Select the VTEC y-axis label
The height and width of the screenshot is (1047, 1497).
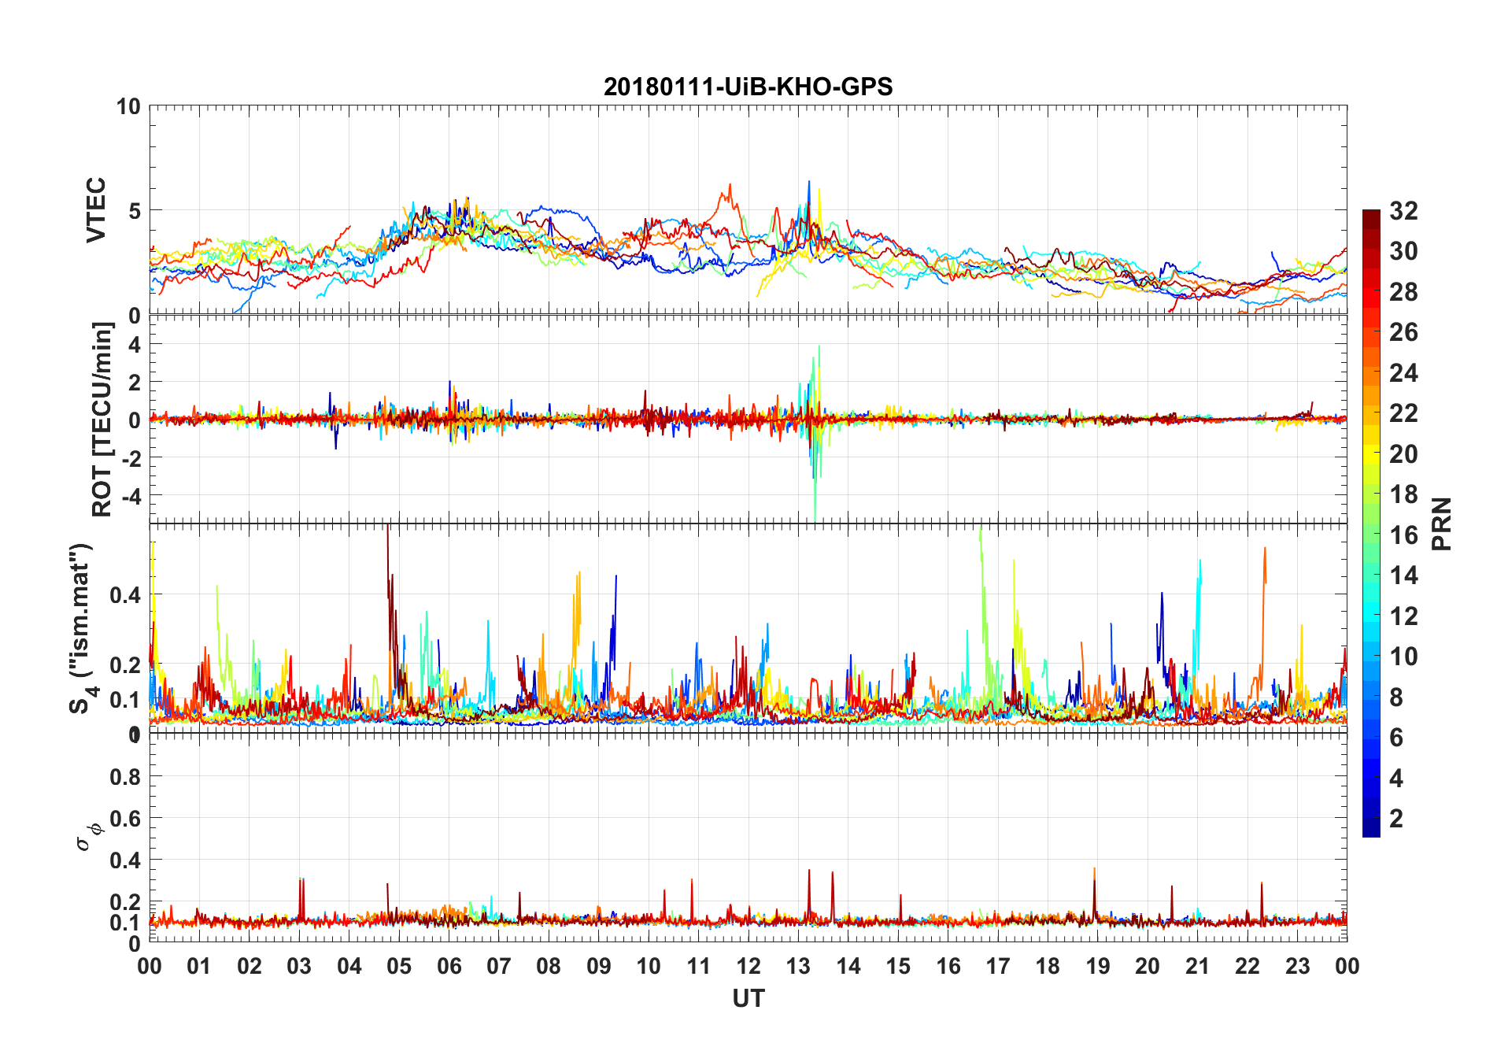point(96,210)
